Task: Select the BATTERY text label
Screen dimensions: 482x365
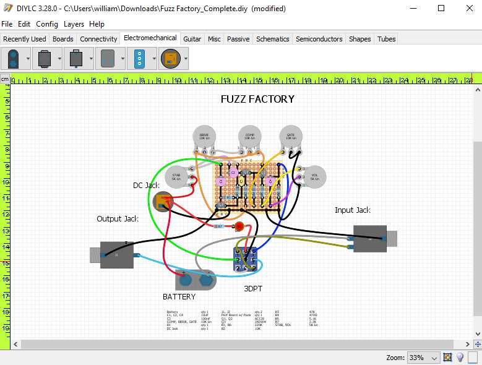Action: [179, 297]
